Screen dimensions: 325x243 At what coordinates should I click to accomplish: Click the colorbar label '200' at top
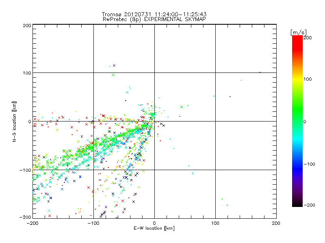tap(308, 38)
